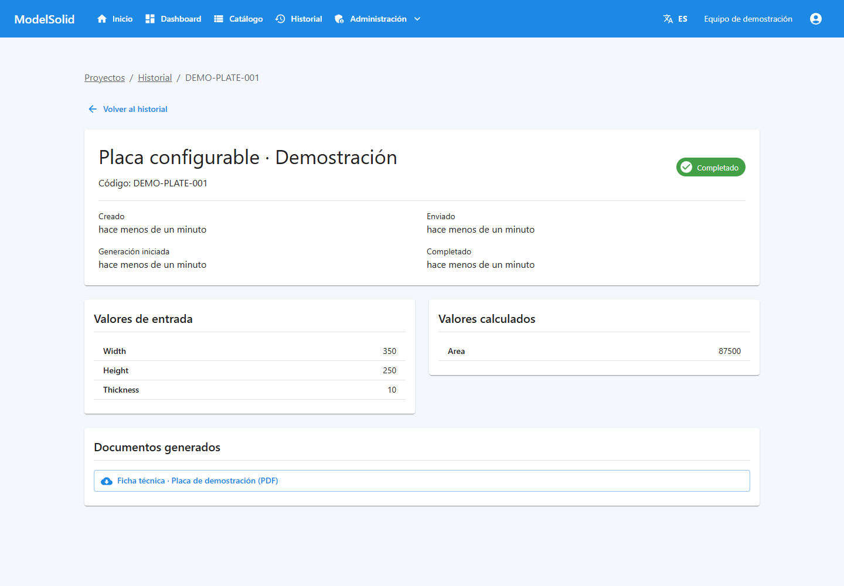The width and height of the screenshot is (844, 586).
Task: Click the Enviado label
Action: 441,216
